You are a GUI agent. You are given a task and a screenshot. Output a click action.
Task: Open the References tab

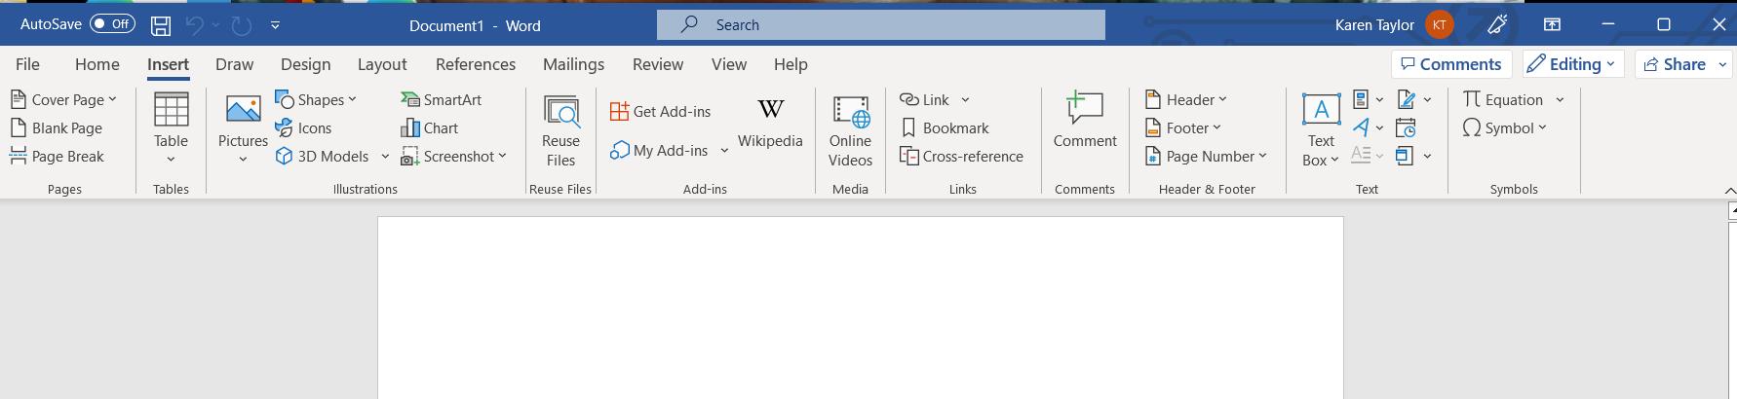(476, 64)
